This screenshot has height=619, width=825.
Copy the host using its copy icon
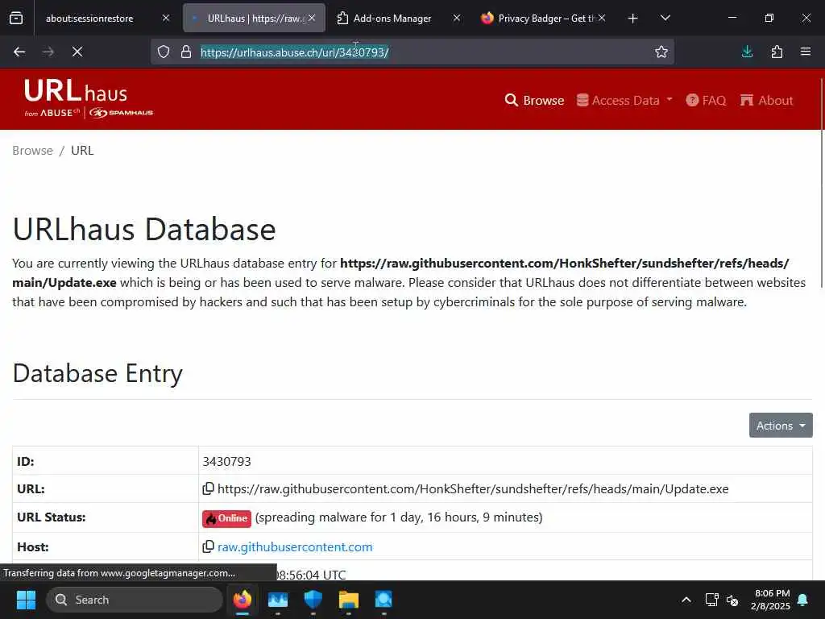pyautogui.click(x=209, y=547)
